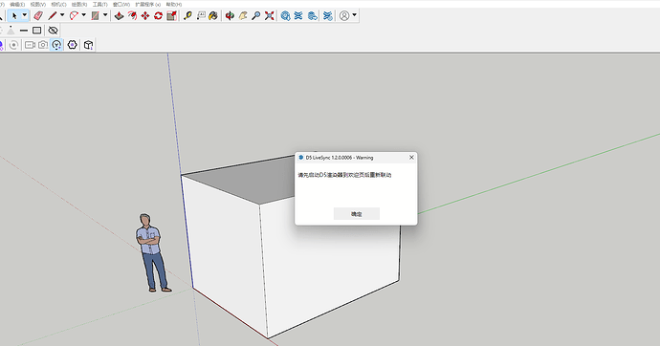
Task: Open the user account dropdown arrow
Action: click(x=355, y=15)
